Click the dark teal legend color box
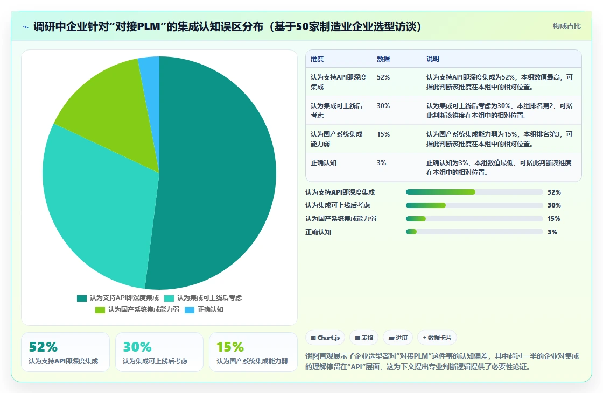 (81, 298)
